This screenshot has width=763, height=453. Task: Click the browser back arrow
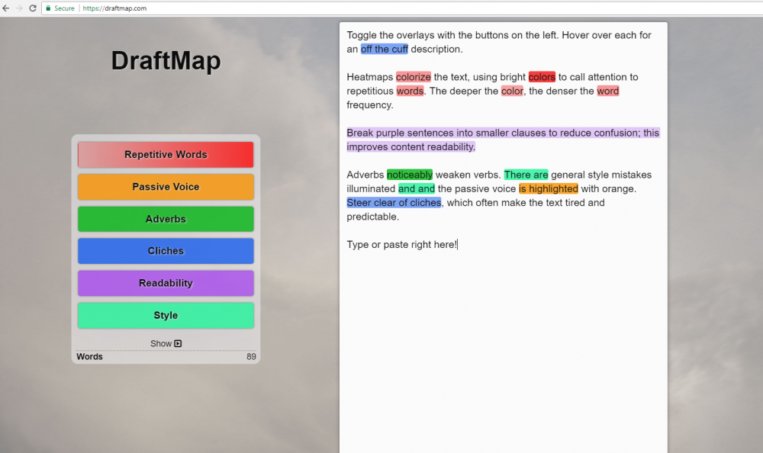(6, 8)
